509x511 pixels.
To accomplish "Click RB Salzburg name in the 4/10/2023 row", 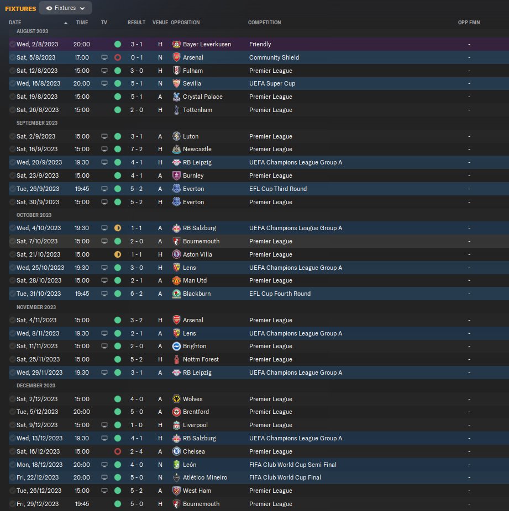I will (200, 228).
